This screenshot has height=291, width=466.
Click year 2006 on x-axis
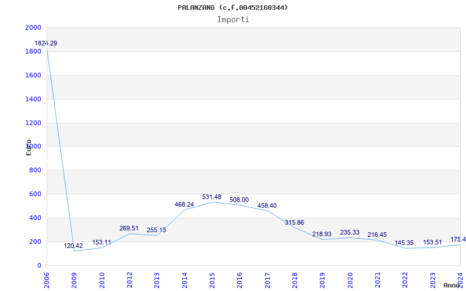[x=47, y=281]
